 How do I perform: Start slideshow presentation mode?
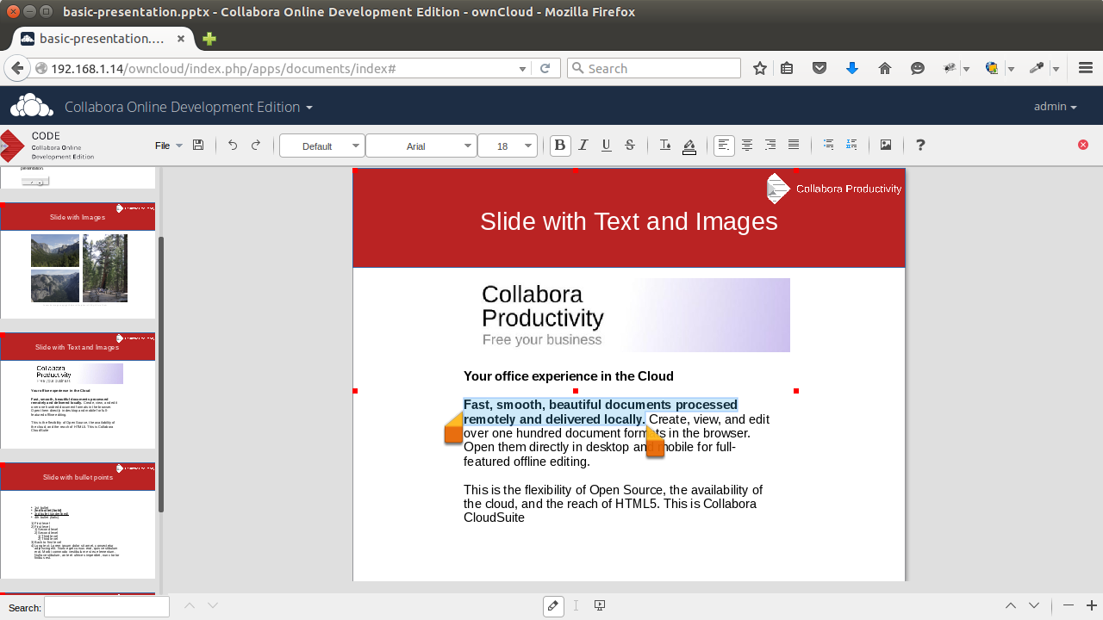(x=600, y=605)
